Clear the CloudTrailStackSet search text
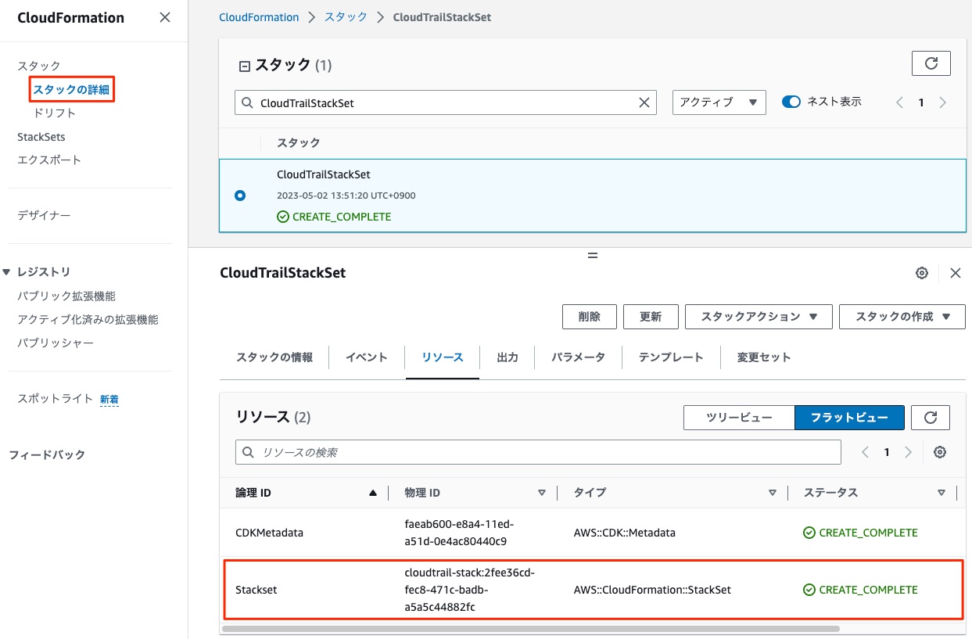The height and width of the screenshot is (639, 972). pos(644,102)
